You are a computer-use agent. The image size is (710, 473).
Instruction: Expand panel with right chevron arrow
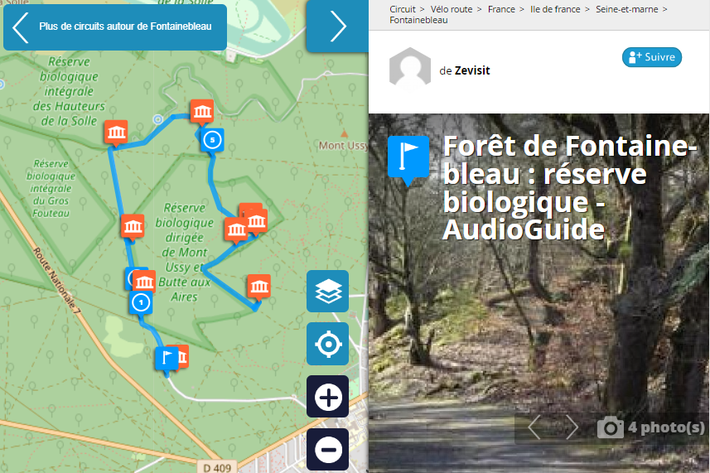(337, 26)
